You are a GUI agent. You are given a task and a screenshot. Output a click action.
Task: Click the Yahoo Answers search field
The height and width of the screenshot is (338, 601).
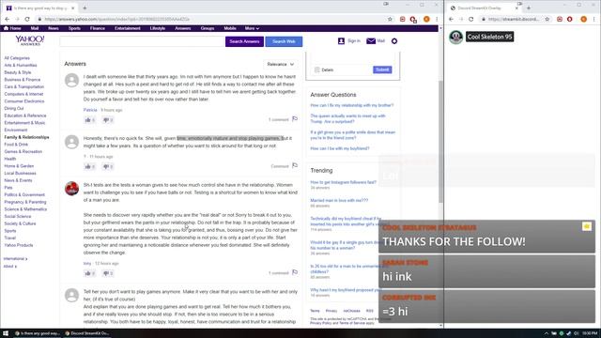coord(142,41)
